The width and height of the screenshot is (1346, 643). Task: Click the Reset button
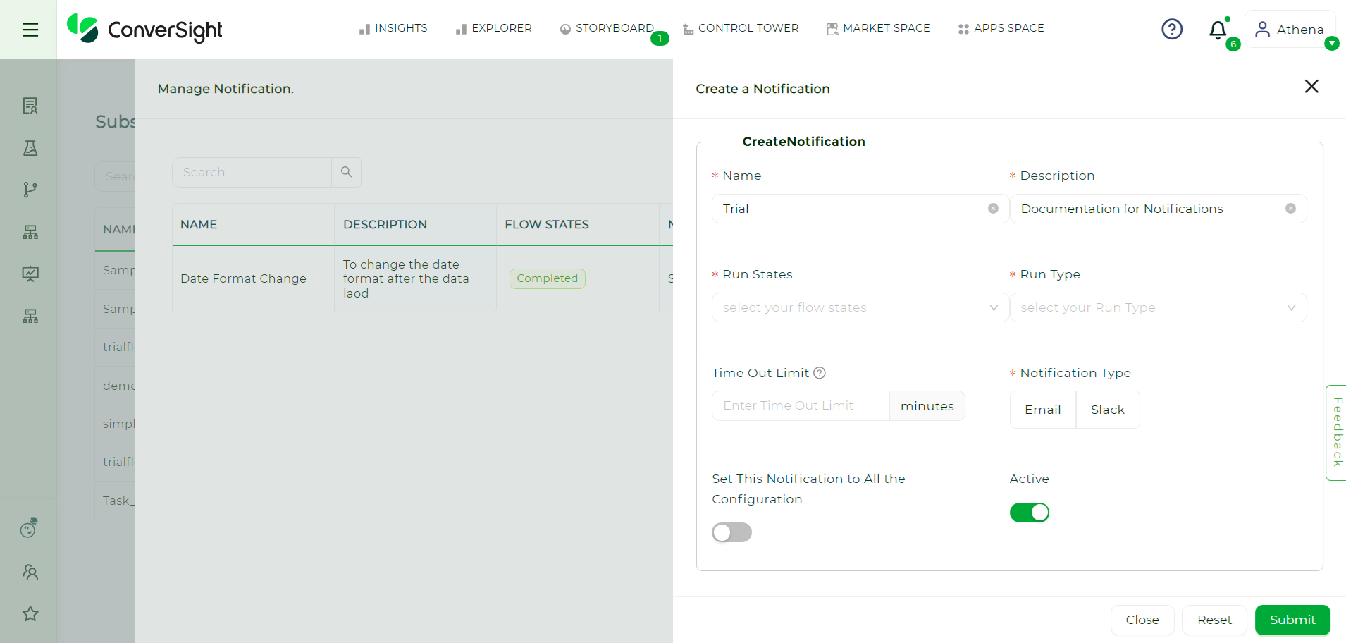point(1214,620)
